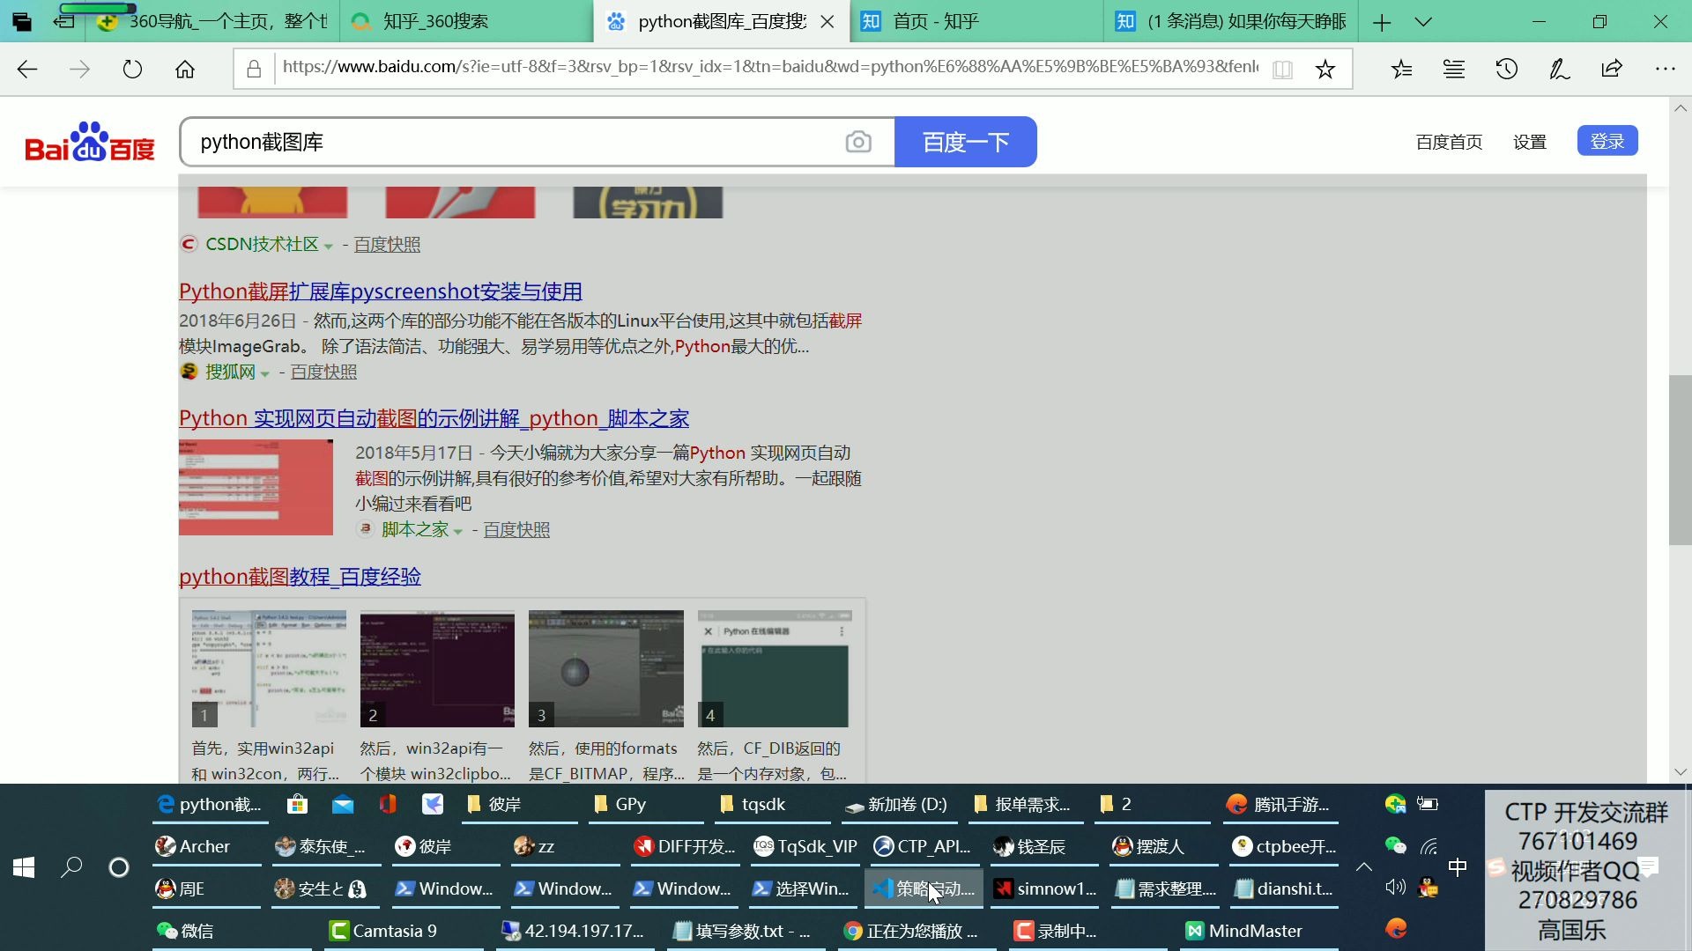This screenshot has height=951, width=1692.
Task: Open Python 实现网页自动截图 result link
Action: [x=434, y=418]
